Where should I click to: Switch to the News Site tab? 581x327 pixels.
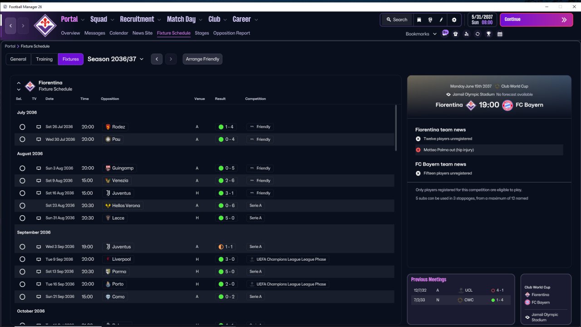pyautogui.click(x=143, y=33)
